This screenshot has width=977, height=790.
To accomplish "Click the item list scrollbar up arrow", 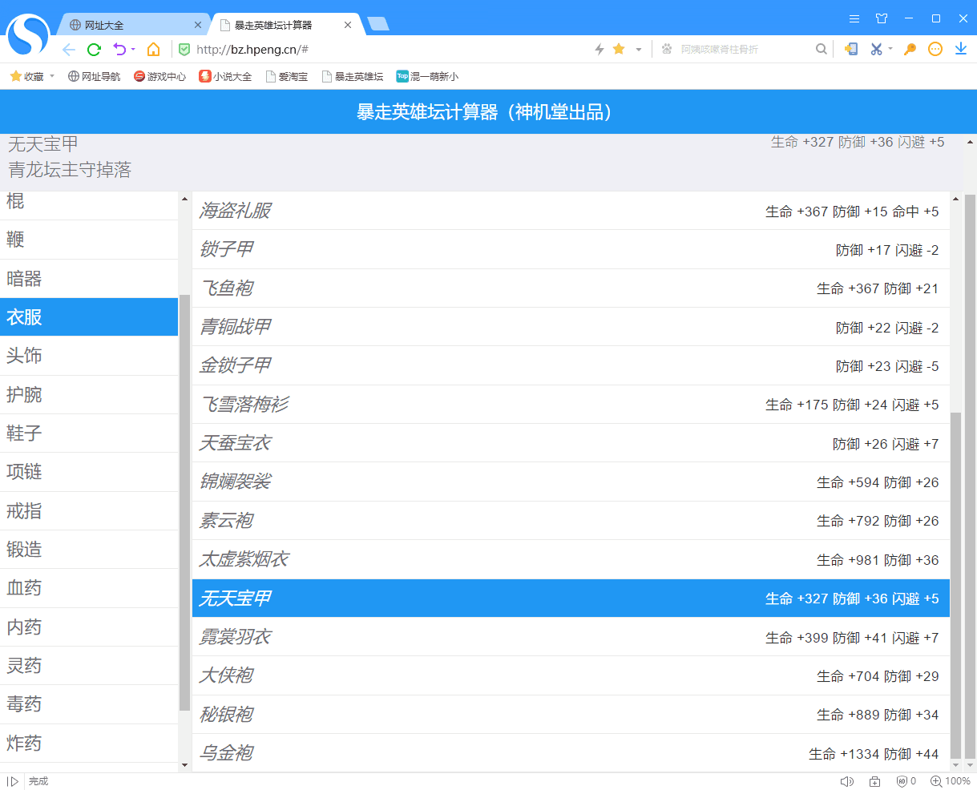I will pyautogui.click(x=955, y=199).
